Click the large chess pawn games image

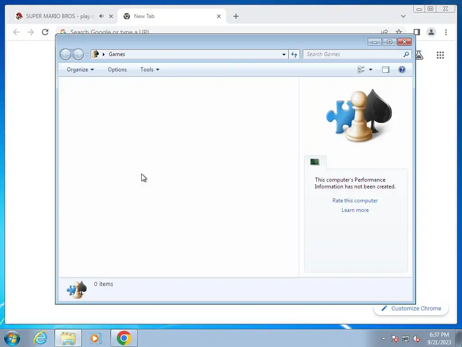point(359,116)
